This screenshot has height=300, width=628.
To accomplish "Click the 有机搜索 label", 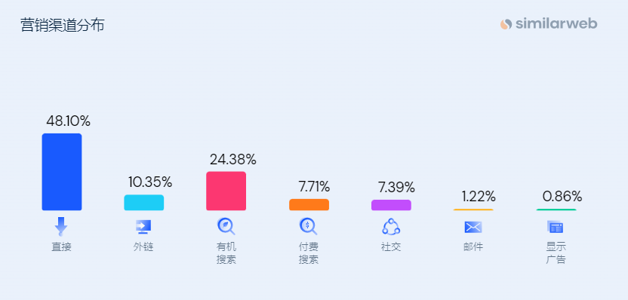I will (226, 253).
